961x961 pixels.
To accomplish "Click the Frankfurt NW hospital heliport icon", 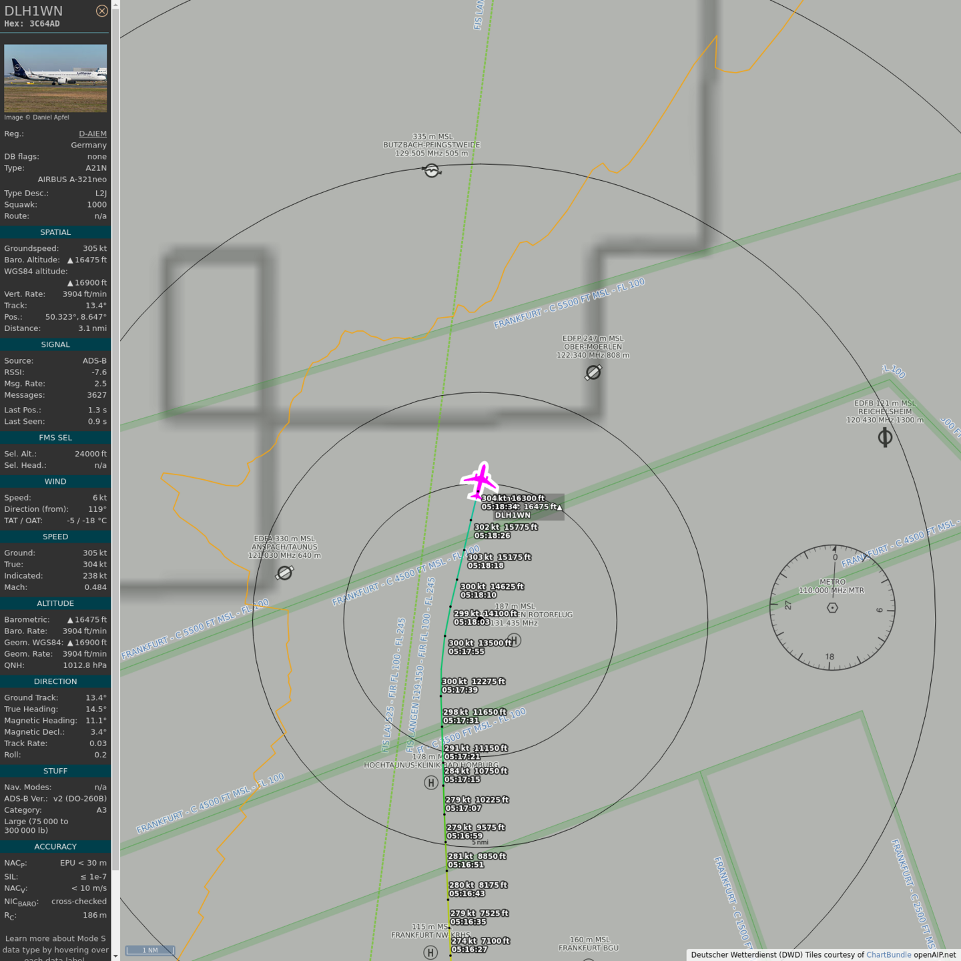I will coord(430,952).
